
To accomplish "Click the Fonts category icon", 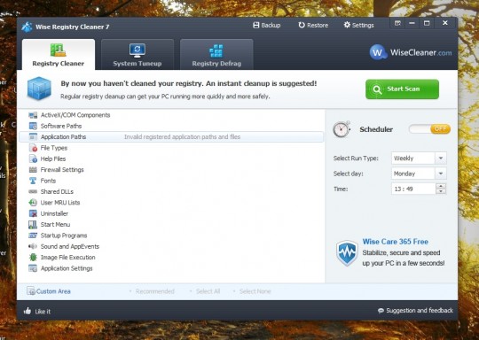I will (33, 181).
